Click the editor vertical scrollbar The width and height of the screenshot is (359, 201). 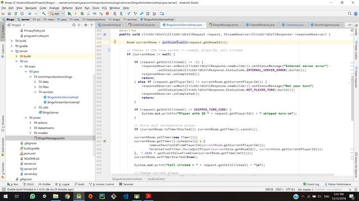tap(352, 98)
